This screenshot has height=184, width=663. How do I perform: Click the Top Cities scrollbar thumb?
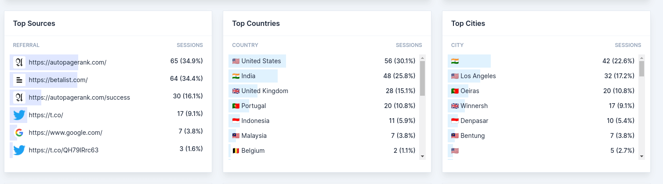pyautogui.click(x=641, y=69)
